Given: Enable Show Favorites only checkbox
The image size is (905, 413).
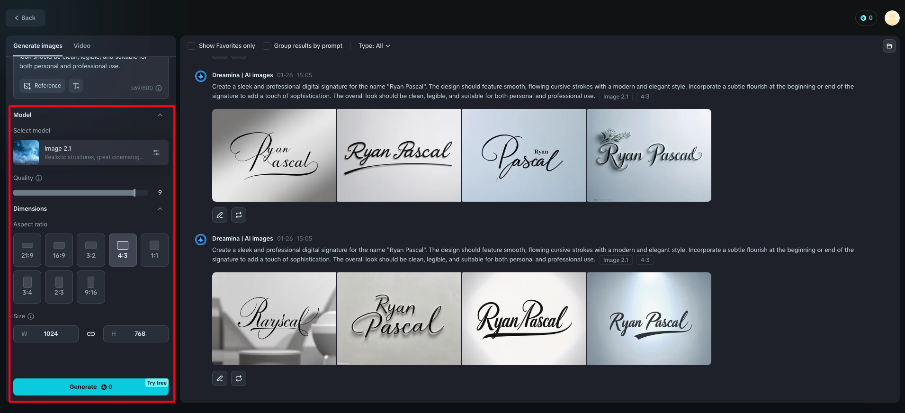Looking at the screenshot, I should pos(191,46).
